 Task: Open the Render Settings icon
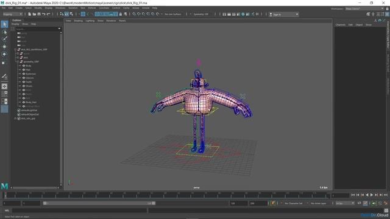[x=238, y=15]
